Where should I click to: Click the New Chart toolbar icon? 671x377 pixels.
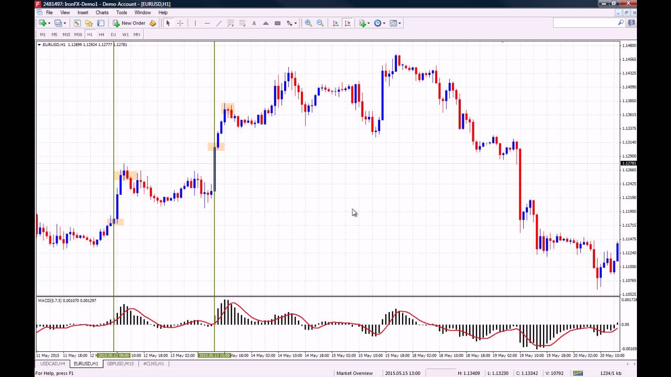pos(42,23)
